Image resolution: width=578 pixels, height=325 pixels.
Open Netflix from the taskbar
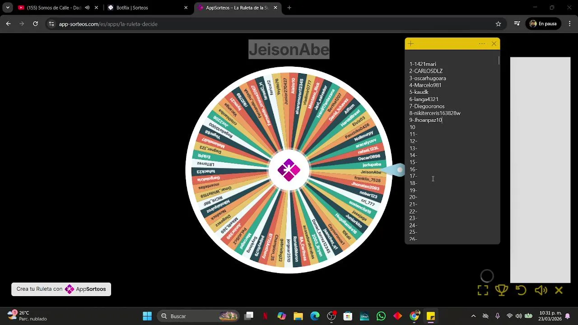(265, 316)
